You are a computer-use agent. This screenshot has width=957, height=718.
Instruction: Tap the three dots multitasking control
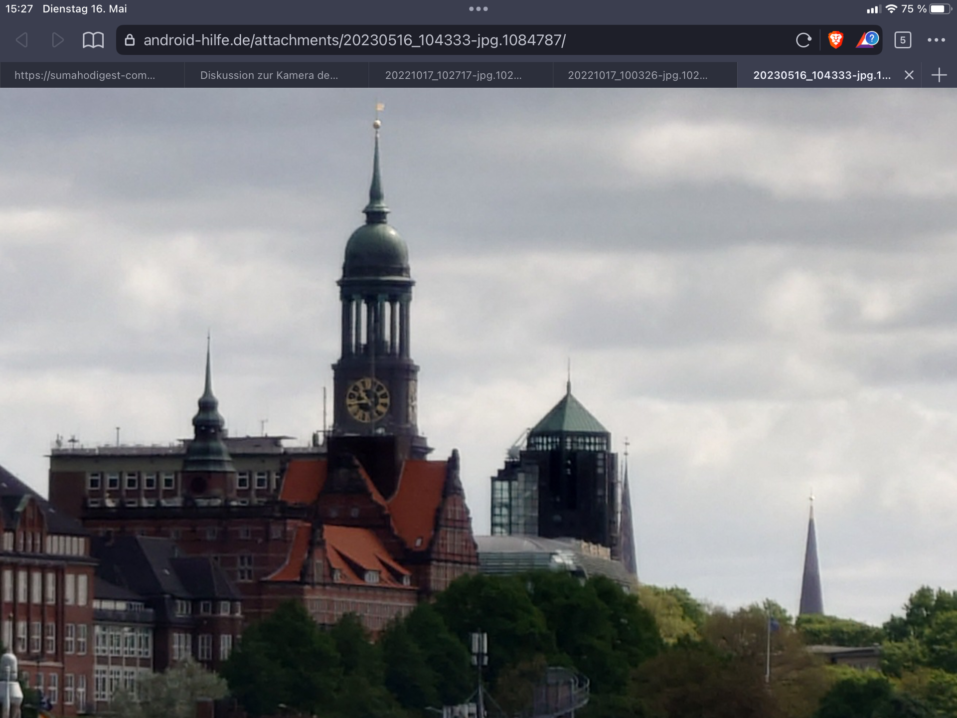[x=478, y=9]
